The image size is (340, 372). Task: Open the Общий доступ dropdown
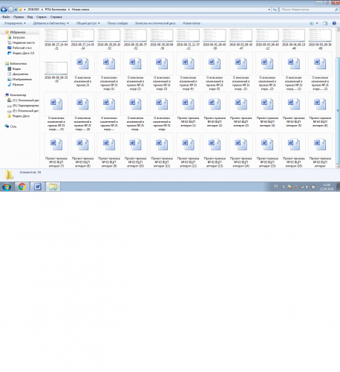tap(88, 23)
